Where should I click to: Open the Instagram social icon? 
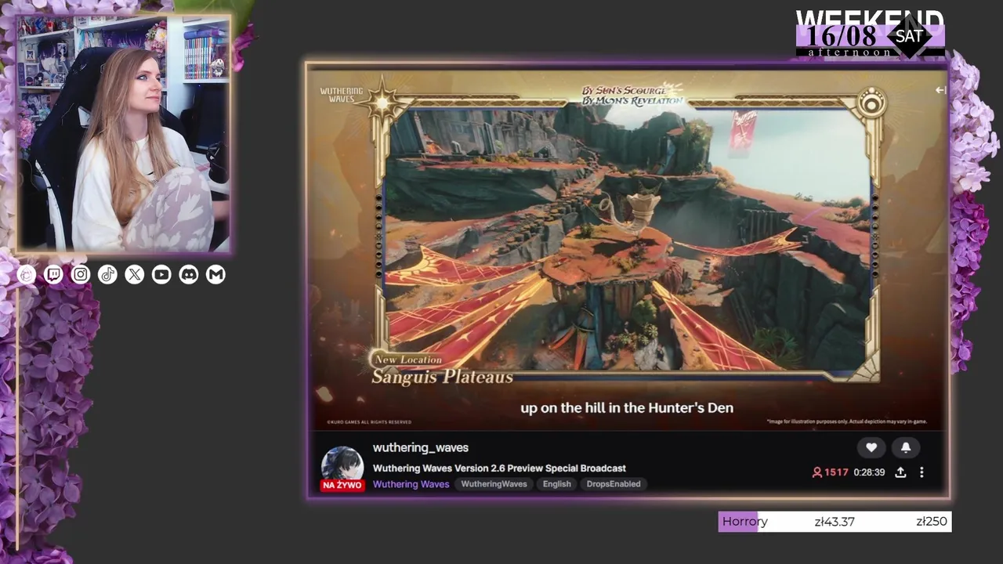pos(81,274)
